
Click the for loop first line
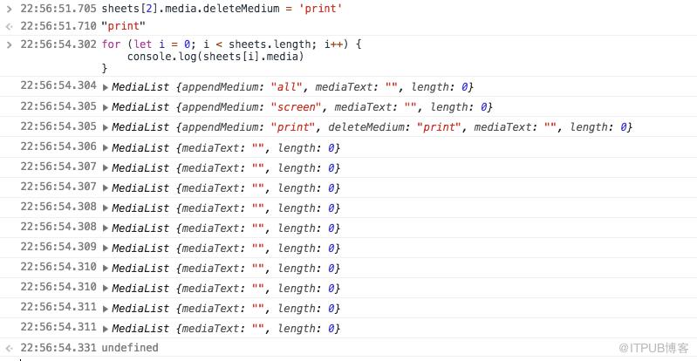(231, 44)
